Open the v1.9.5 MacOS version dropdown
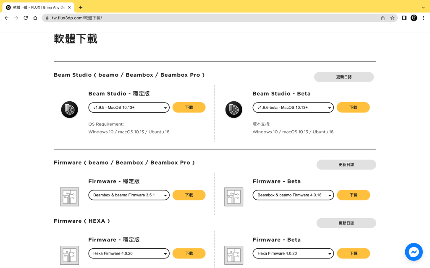430x268 pixels. click(129, 108)
